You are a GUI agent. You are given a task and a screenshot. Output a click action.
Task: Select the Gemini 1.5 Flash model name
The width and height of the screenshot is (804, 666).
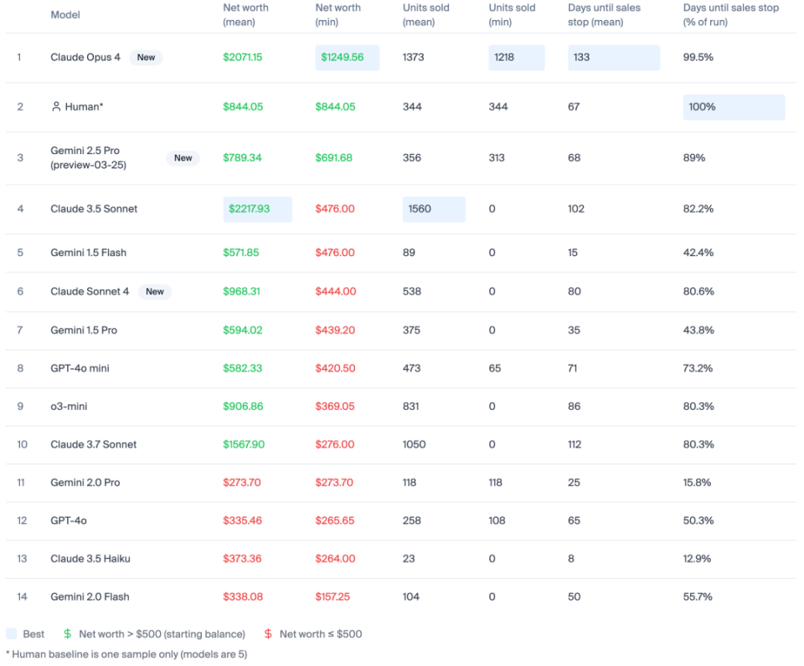click(x=88, y=253)
